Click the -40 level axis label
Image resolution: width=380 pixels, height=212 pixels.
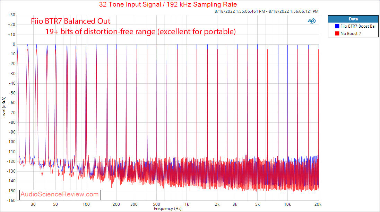[x=12, y=83]
